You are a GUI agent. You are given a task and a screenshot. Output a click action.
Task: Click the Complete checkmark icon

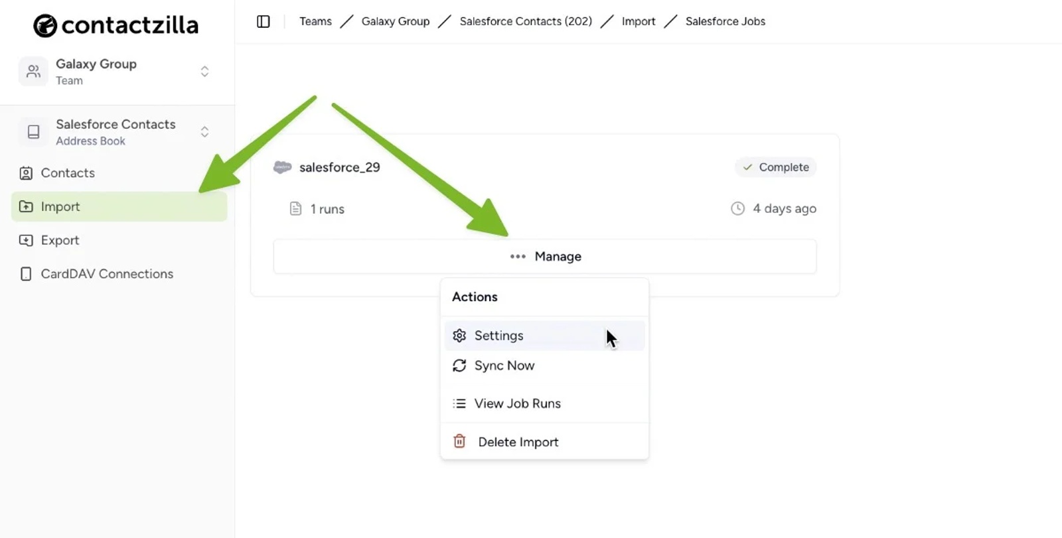748,167
